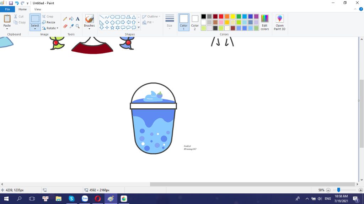The image size is (364, 204).
Task: Expand the Select options arrow
Action: click(35, 29)
